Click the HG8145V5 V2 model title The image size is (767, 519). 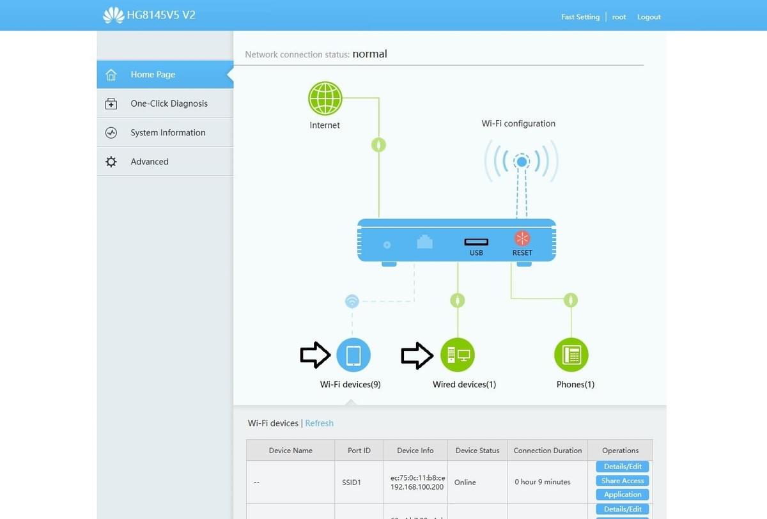[161, 15]
